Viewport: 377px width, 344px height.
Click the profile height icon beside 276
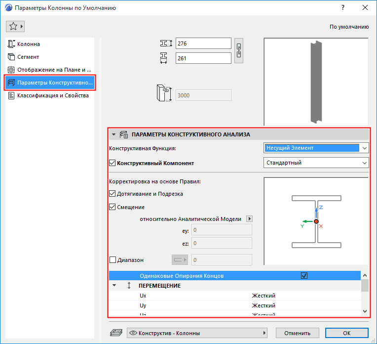(x=166, y=43)
